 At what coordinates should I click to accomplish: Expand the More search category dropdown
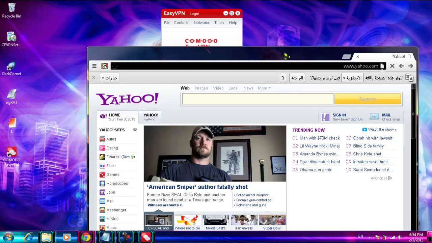(x=264, y=88)
